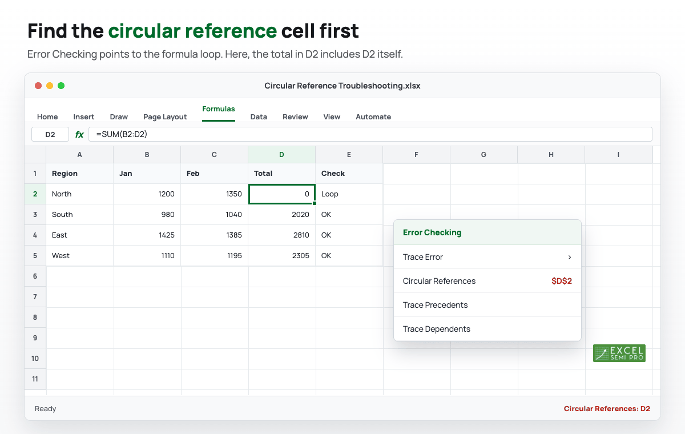Select row 11 header
685x434 pixels.
(x=35, y=379)
